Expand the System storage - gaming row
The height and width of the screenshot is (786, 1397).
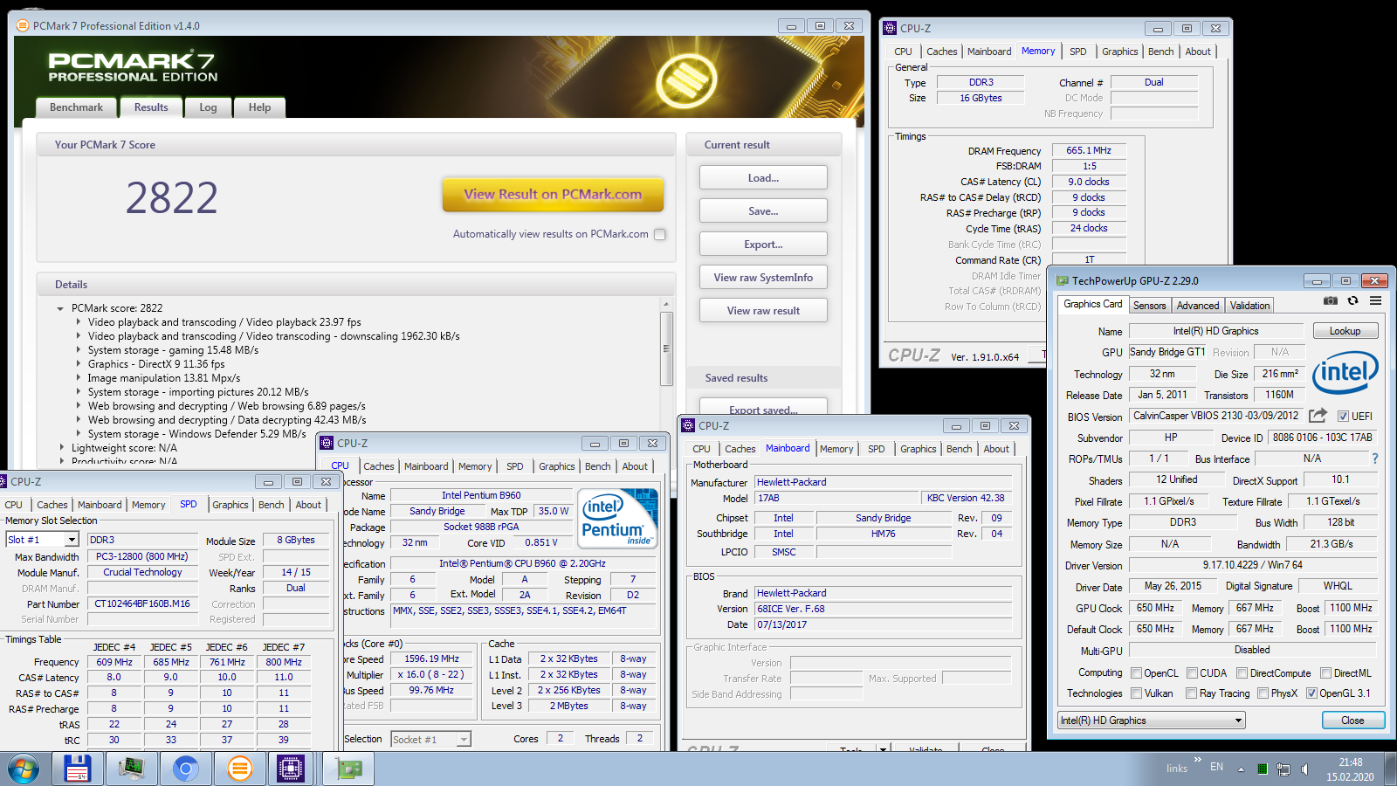[x=78, y=350]
